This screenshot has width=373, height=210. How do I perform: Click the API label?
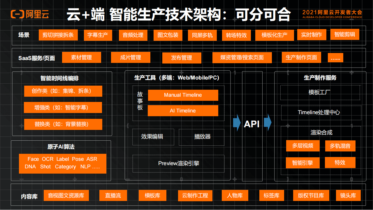[252, 124]
